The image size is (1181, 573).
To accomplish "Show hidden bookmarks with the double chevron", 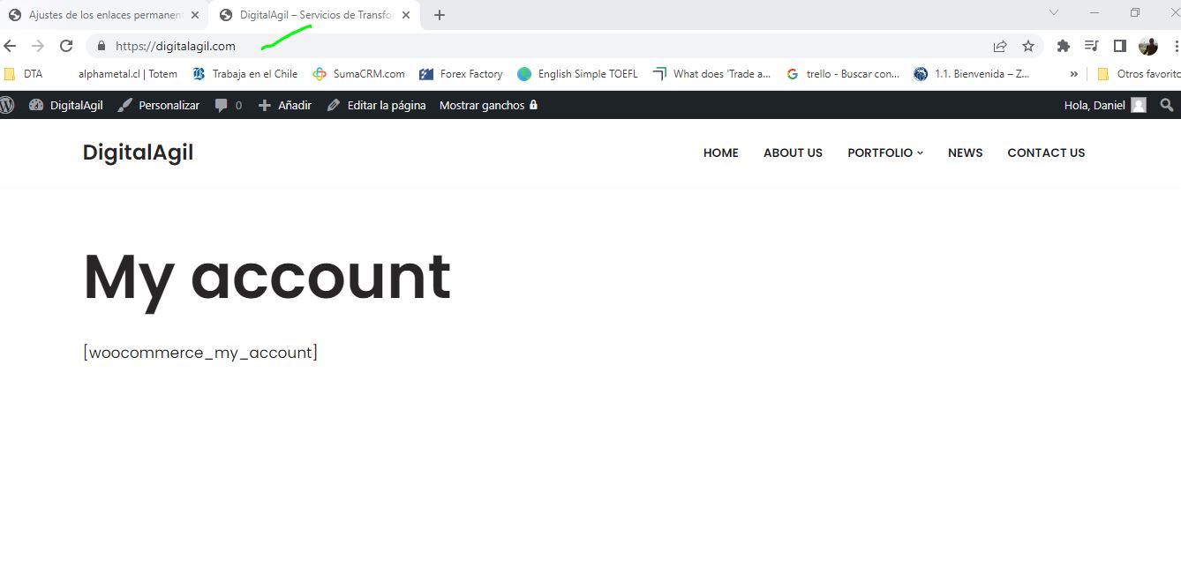I will [x=1073, y=74].
